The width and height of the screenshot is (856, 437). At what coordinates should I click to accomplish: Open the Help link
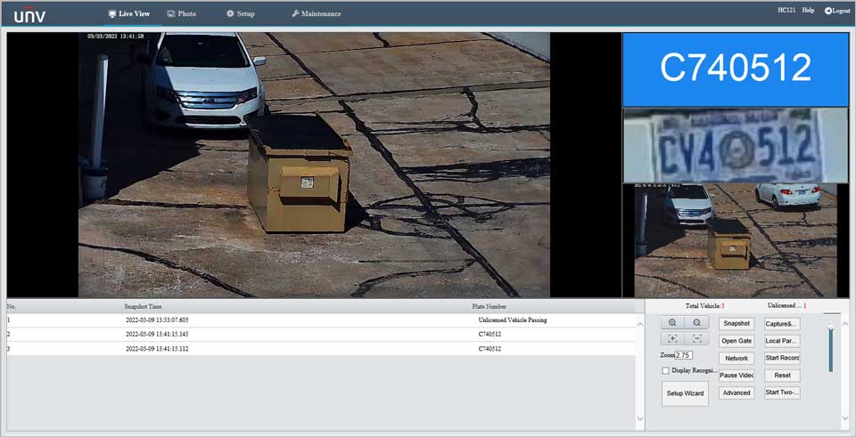pos(808,11)
